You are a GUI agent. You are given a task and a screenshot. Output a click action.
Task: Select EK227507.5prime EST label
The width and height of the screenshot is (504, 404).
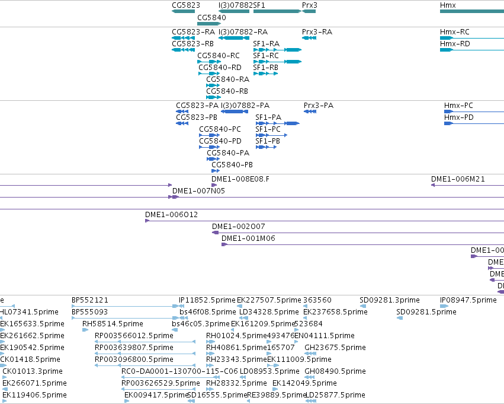[x=269, y=300]
